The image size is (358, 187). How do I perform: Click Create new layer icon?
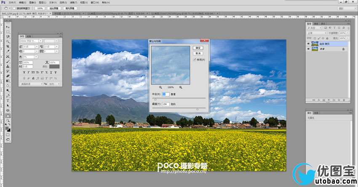(339, 100)
